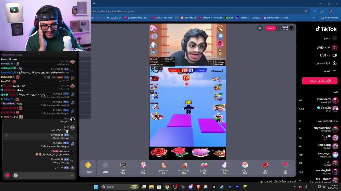The image size is (341, 191).
Task: Open the emoji picker in chat
Action: click(15, 175)
